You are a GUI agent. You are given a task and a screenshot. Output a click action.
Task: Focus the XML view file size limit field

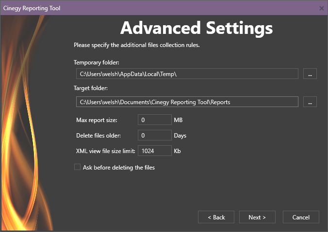(155, 151)
